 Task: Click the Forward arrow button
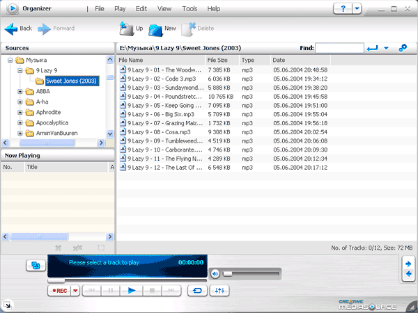45,29
